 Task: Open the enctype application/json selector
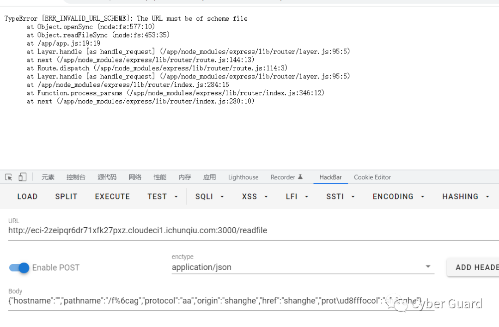(303, 267)
